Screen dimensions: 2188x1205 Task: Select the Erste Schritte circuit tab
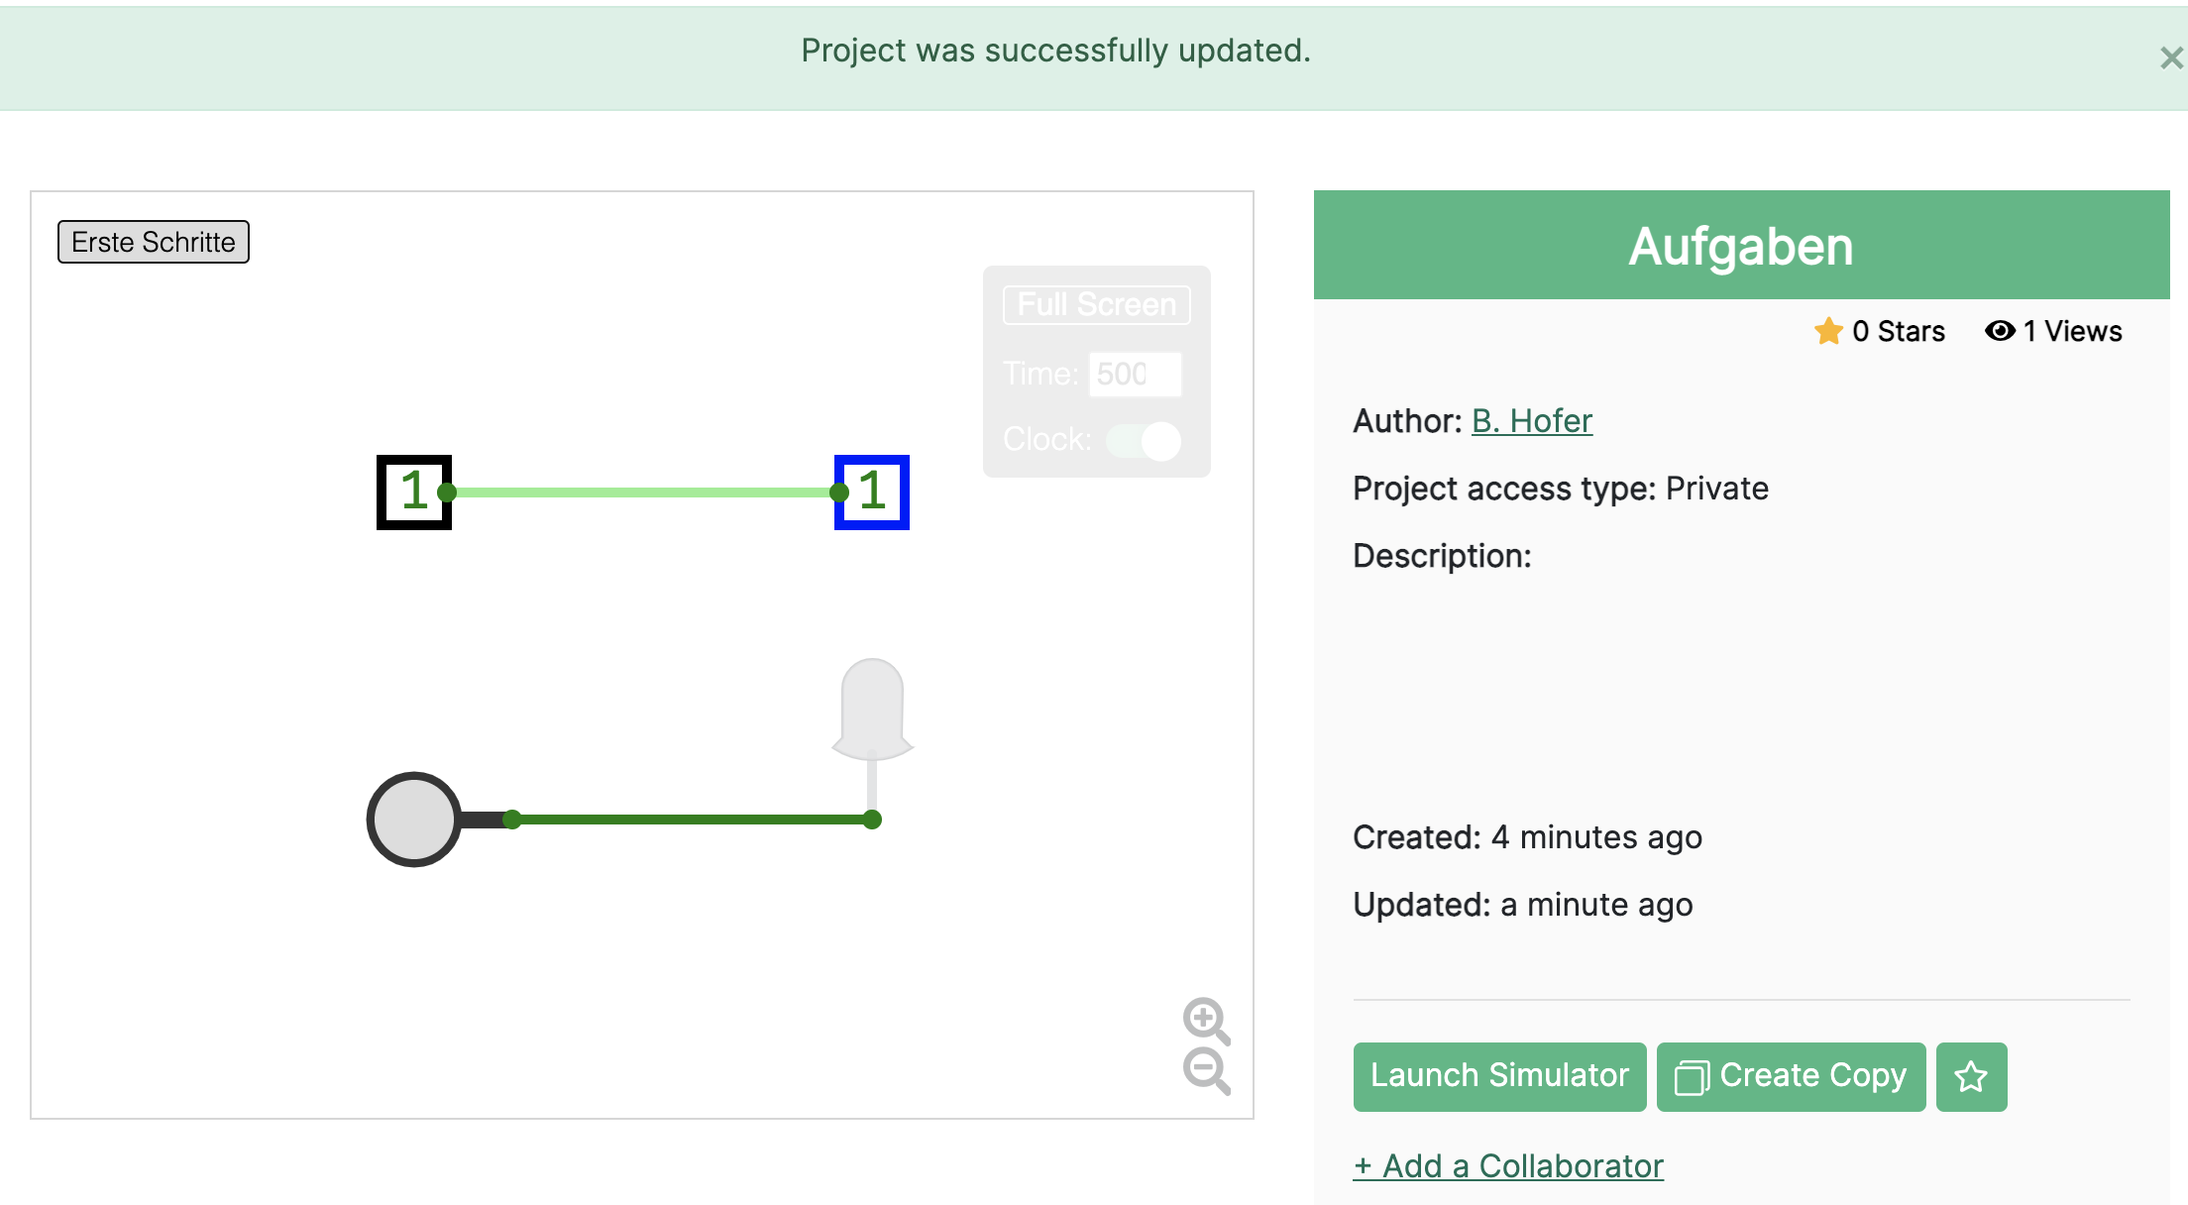click(154, 242)
